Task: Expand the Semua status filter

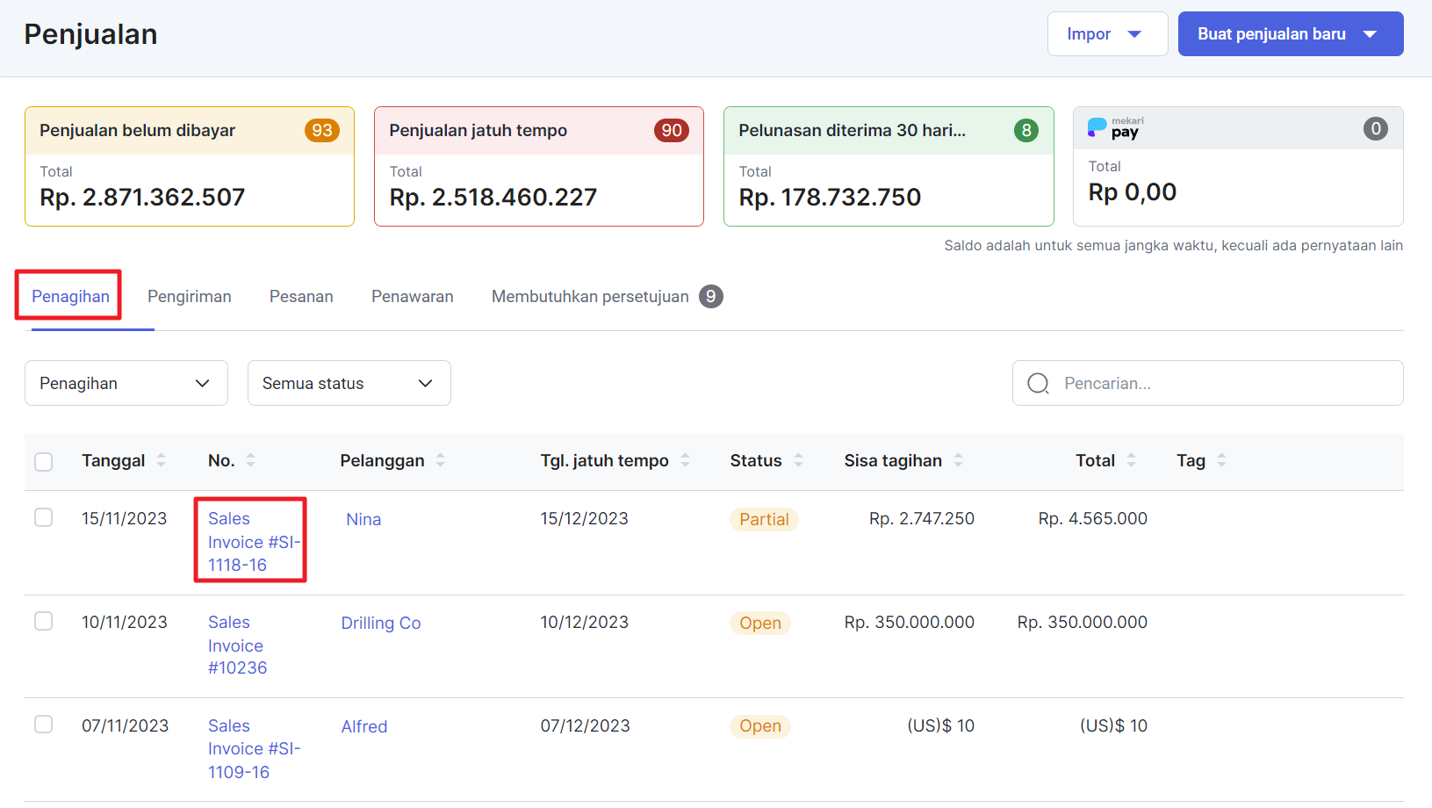Action: click(x=349, y=383)
